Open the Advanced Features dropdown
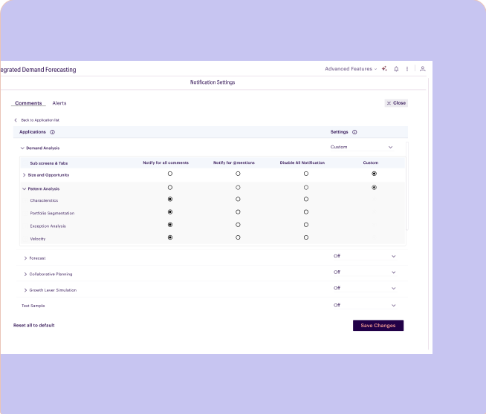486x414 pixels. click(x=351, y=69)
